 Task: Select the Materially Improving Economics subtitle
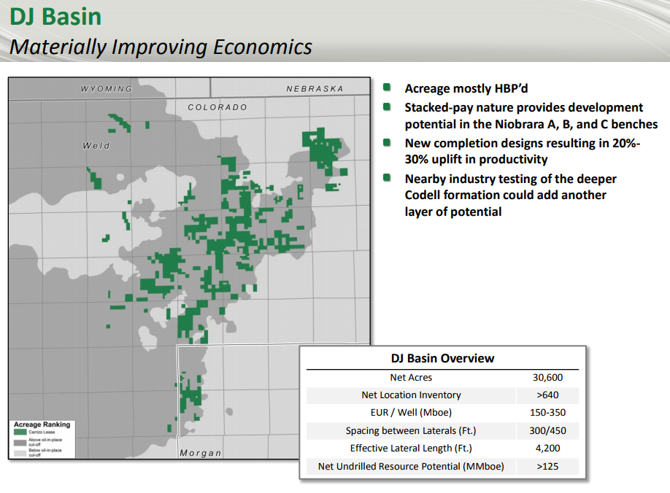(x=161, y=47)
